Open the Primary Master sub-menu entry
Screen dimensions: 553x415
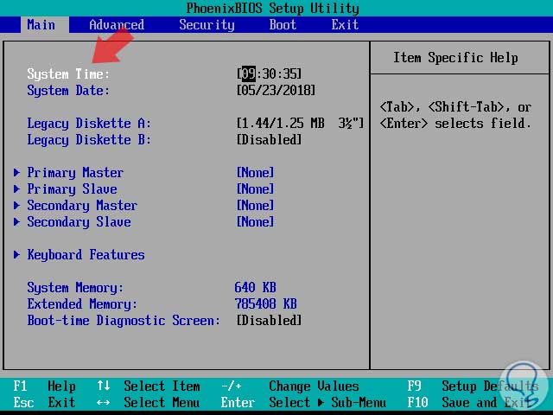(x=75, y=173)
